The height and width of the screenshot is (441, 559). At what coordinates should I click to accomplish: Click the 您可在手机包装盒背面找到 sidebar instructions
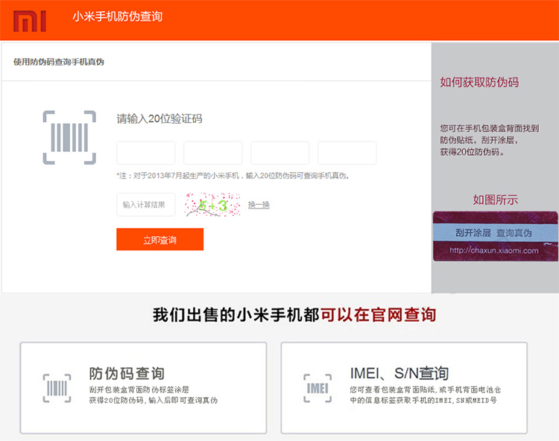[x=490, y=140]
